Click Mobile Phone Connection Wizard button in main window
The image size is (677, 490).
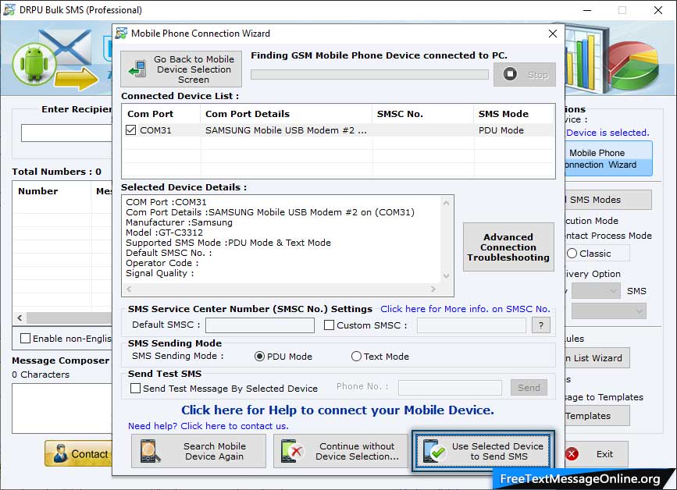609,158
